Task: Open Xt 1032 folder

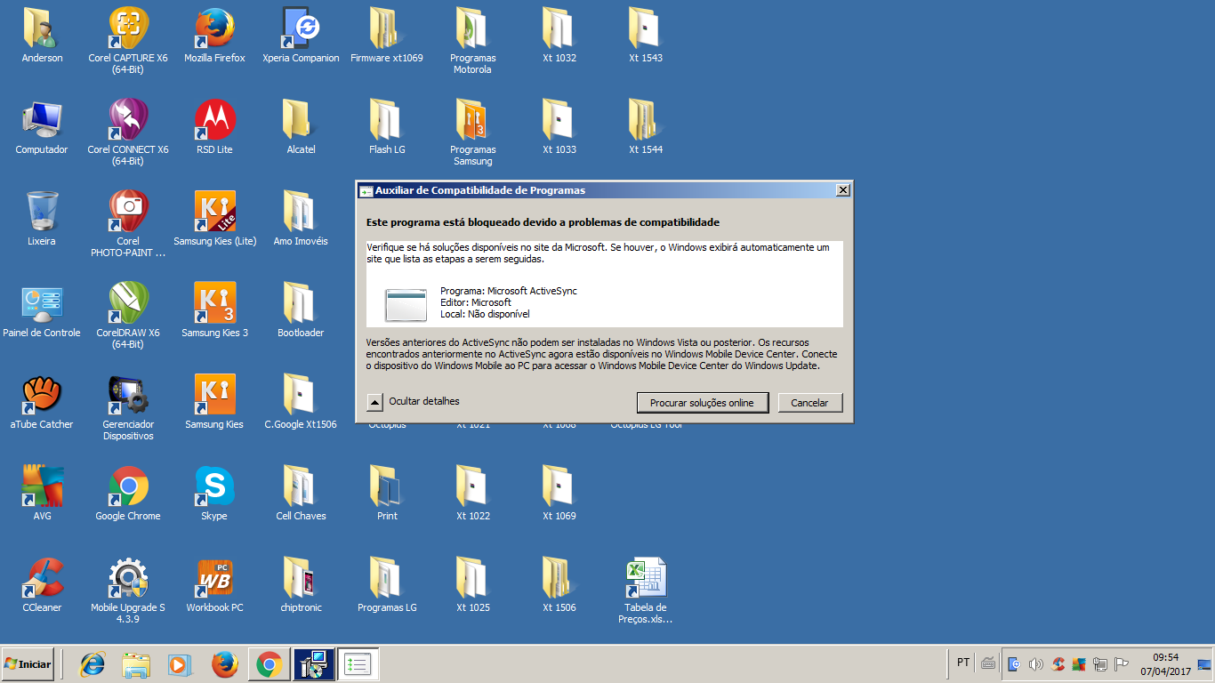Action: (559, 36)
